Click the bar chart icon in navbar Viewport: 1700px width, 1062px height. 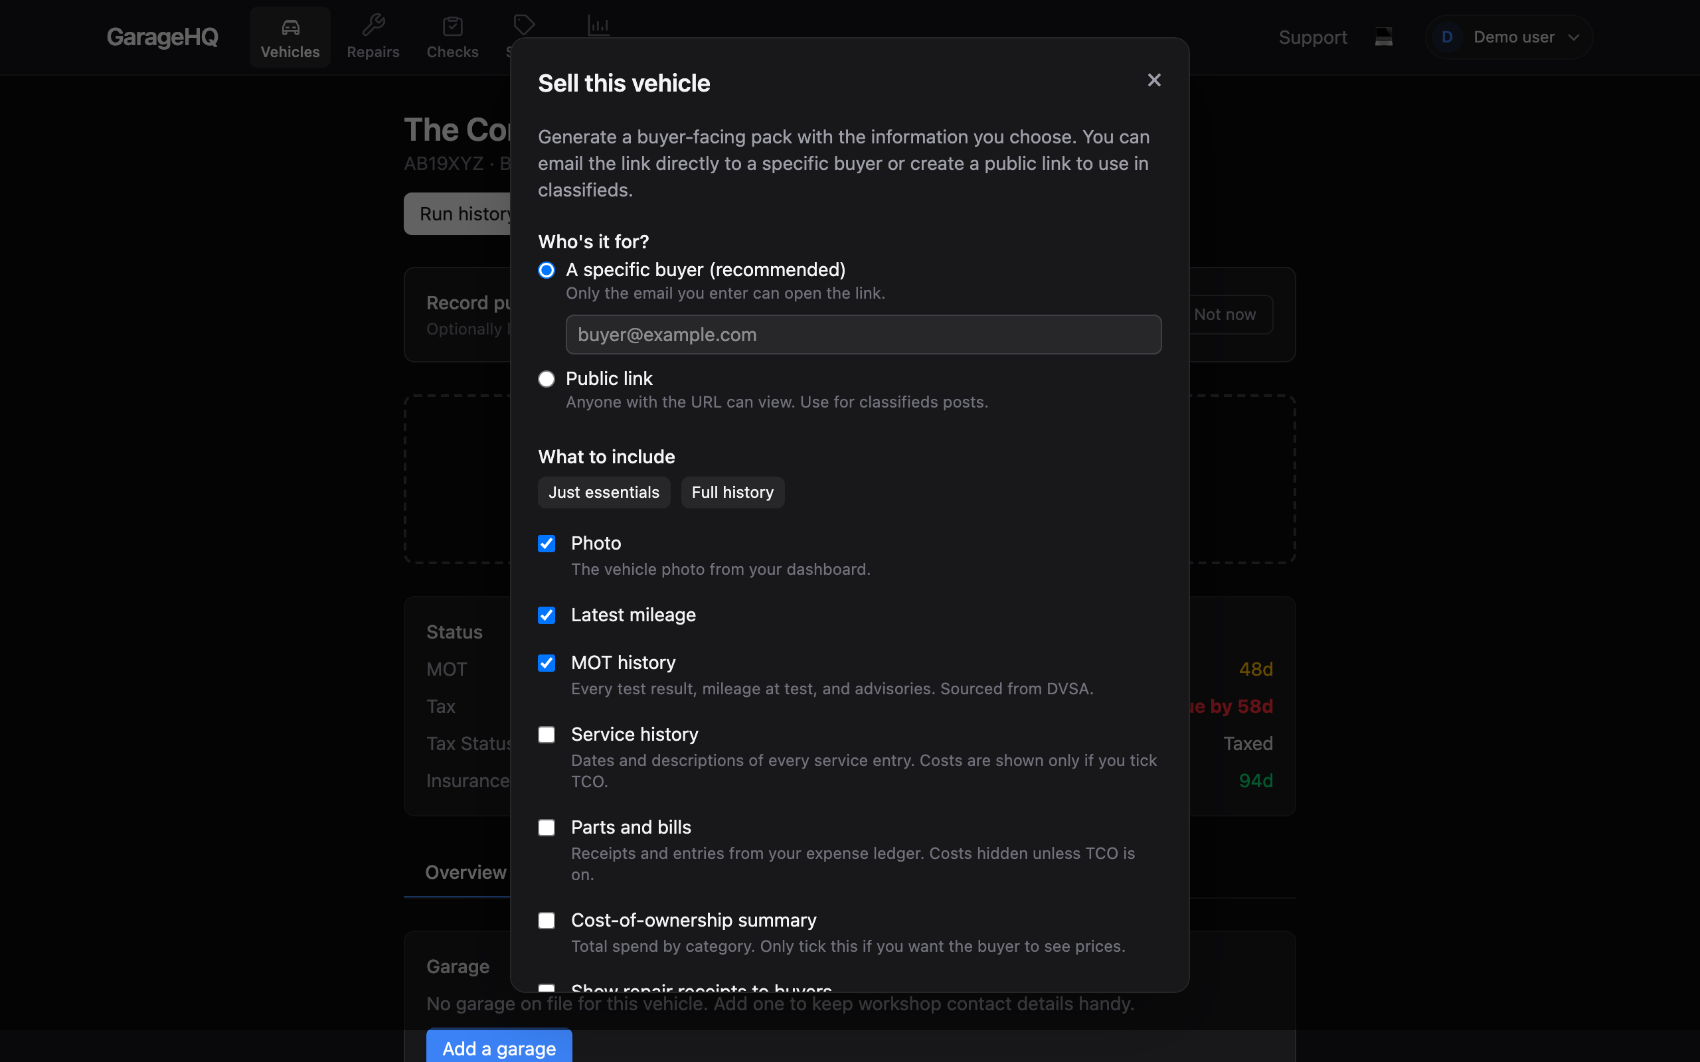click(598, 26)
